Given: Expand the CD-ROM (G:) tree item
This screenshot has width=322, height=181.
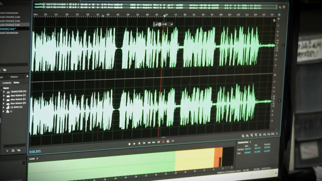Looking at the screenshot, I should [4, 107].
